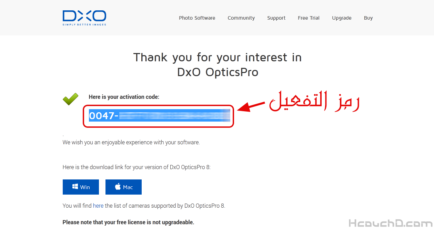Click the green checkmark icon
Viewport: 434px width, 228px height.
click(70, 99)
